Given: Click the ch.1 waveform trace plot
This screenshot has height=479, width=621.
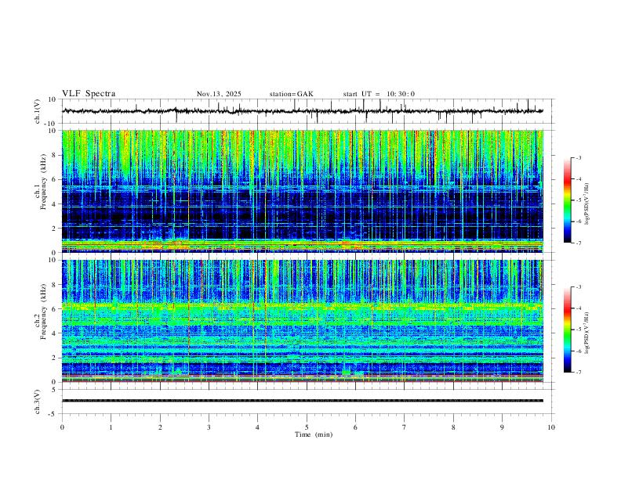Looking at the screenshot, I should pyautogui.click(x=303, y=111).
